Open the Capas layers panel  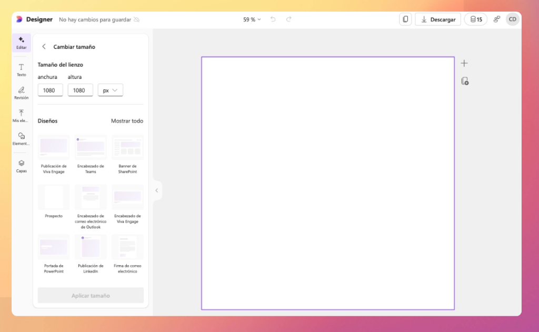[22, 166]
